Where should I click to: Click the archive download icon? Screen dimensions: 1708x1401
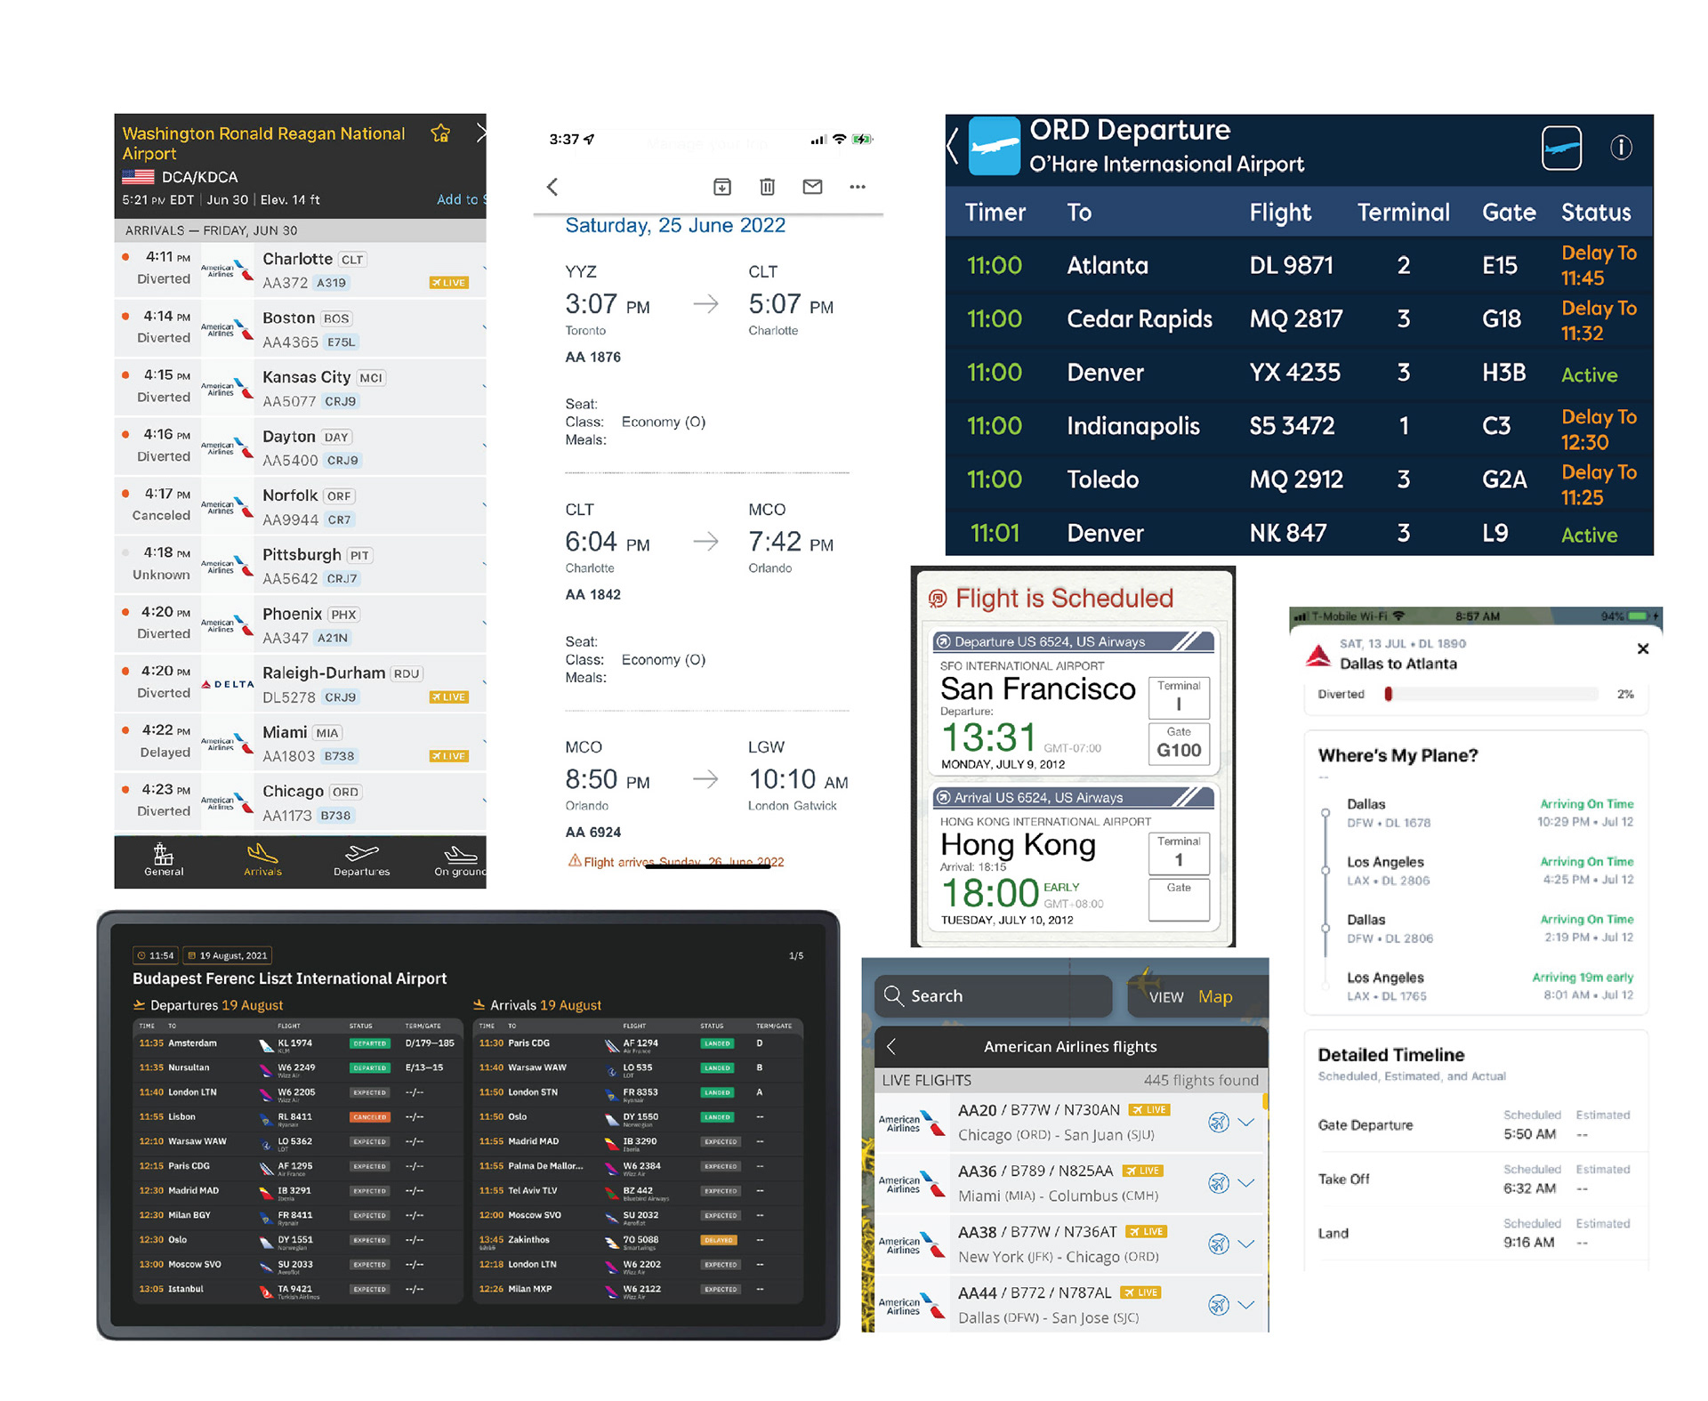[x=722, y=187]
